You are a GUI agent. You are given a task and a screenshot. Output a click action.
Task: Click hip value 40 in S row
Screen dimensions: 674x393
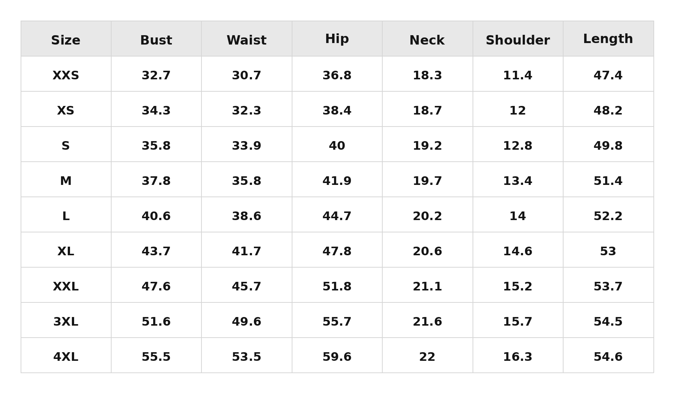(337, 146)
